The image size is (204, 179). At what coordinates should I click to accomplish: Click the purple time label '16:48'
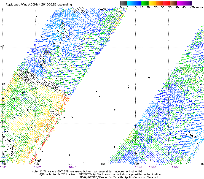tap(176, 167)
